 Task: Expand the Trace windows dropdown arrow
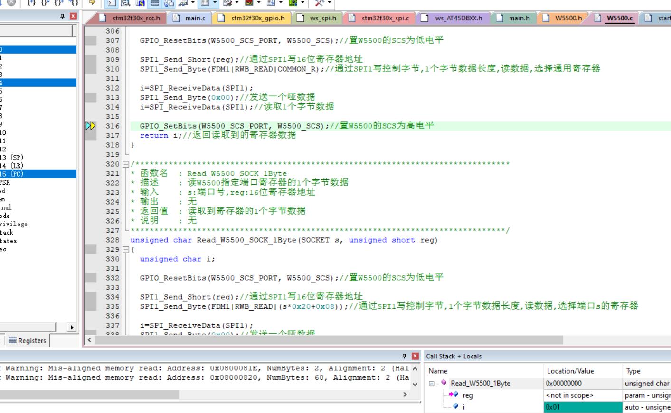pyautogui.click(x=281, y=3)
